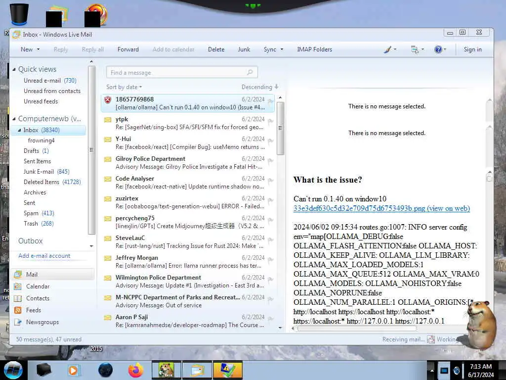Click Add to calendar
Viewport: 506px width, 380px height.
(x=173, y=49)
